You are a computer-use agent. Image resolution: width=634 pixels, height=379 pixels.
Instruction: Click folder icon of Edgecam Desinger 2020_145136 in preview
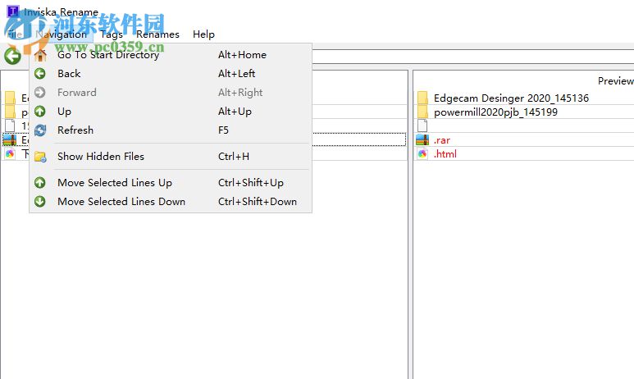point(422,98)
